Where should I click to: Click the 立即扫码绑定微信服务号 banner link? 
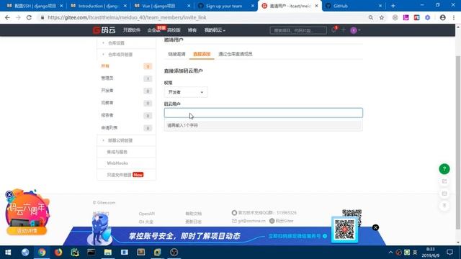click(x=297, y=236)
